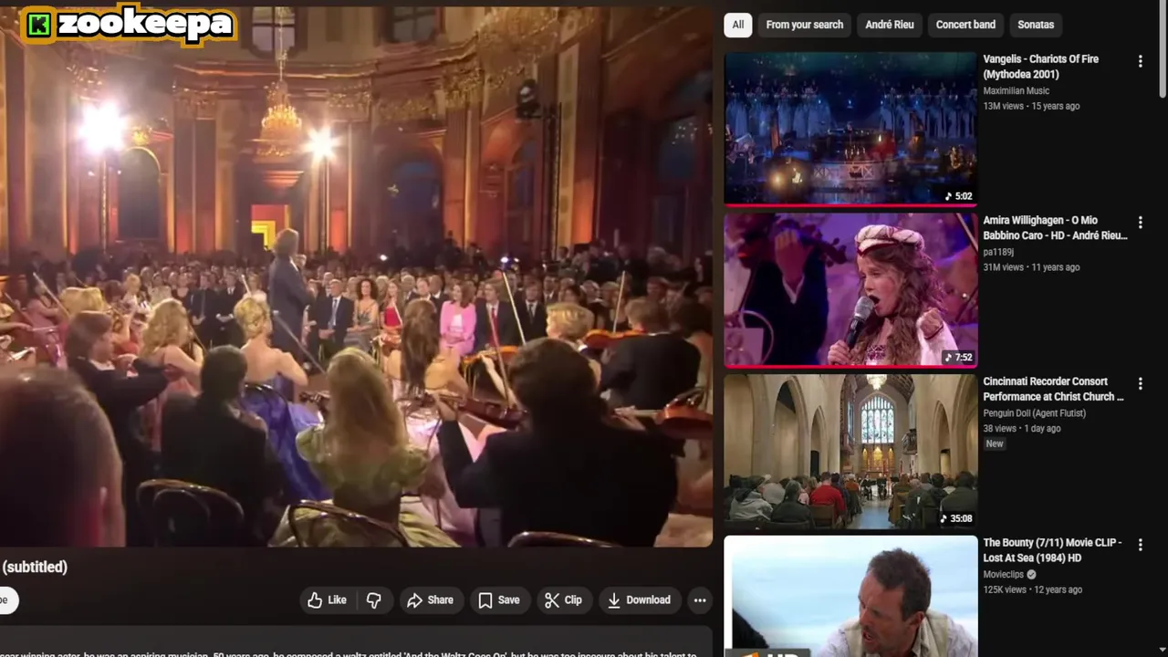Click the '13M views • 15 years ago' text
The width and height of the screenshot is (1168, 657).
point(1031,106)
